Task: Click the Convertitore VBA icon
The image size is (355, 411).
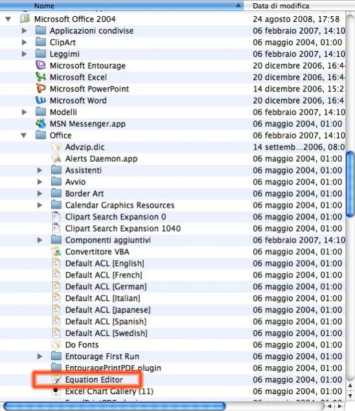Action: (56, 251)
